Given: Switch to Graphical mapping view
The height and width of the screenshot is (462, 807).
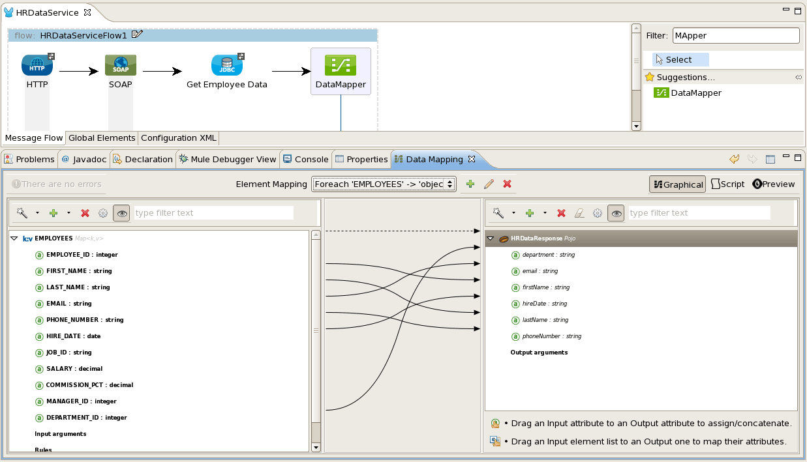Looking at the screenshot, I should point(677,184).
